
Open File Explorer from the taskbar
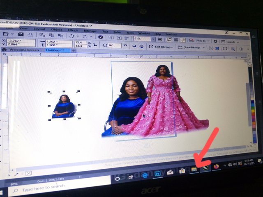(194, 170)
